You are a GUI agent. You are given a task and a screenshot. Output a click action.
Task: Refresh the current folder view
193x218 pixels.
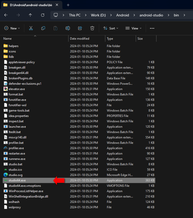(x=43, y=15)
